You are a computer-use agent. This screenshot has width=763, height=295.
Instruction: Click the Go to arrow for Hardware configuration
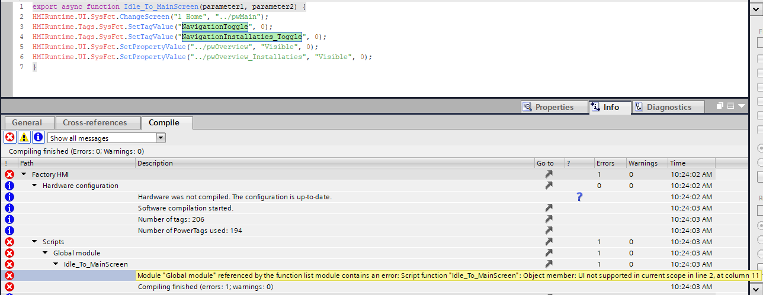pos(549,186)
